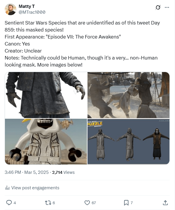Open the desert fight scene image

pos(128,95)
